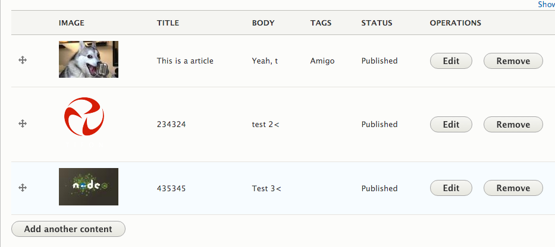Click the drag handle for row 234324

(x=23, y=123)
